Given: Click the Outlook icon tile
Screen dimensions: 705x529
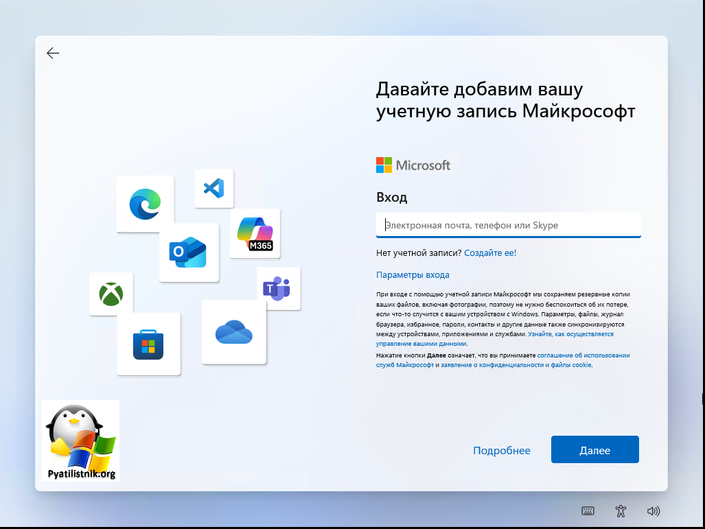Looking at the screenshot, I should pos(189,252).
